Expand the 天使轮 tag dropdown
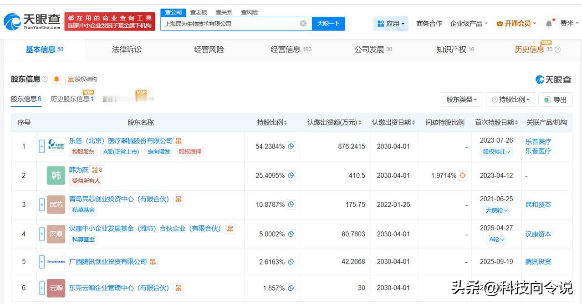 click(x=496, y=210)
